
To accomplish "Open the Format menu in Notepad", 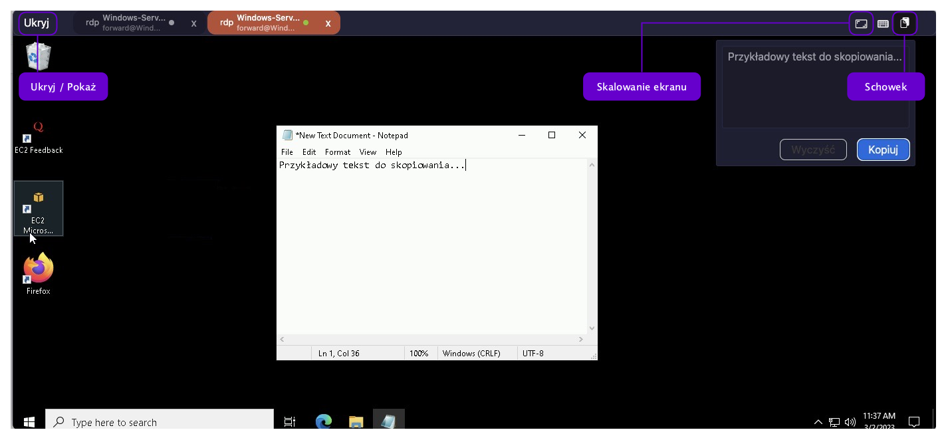I will [338, 152].
